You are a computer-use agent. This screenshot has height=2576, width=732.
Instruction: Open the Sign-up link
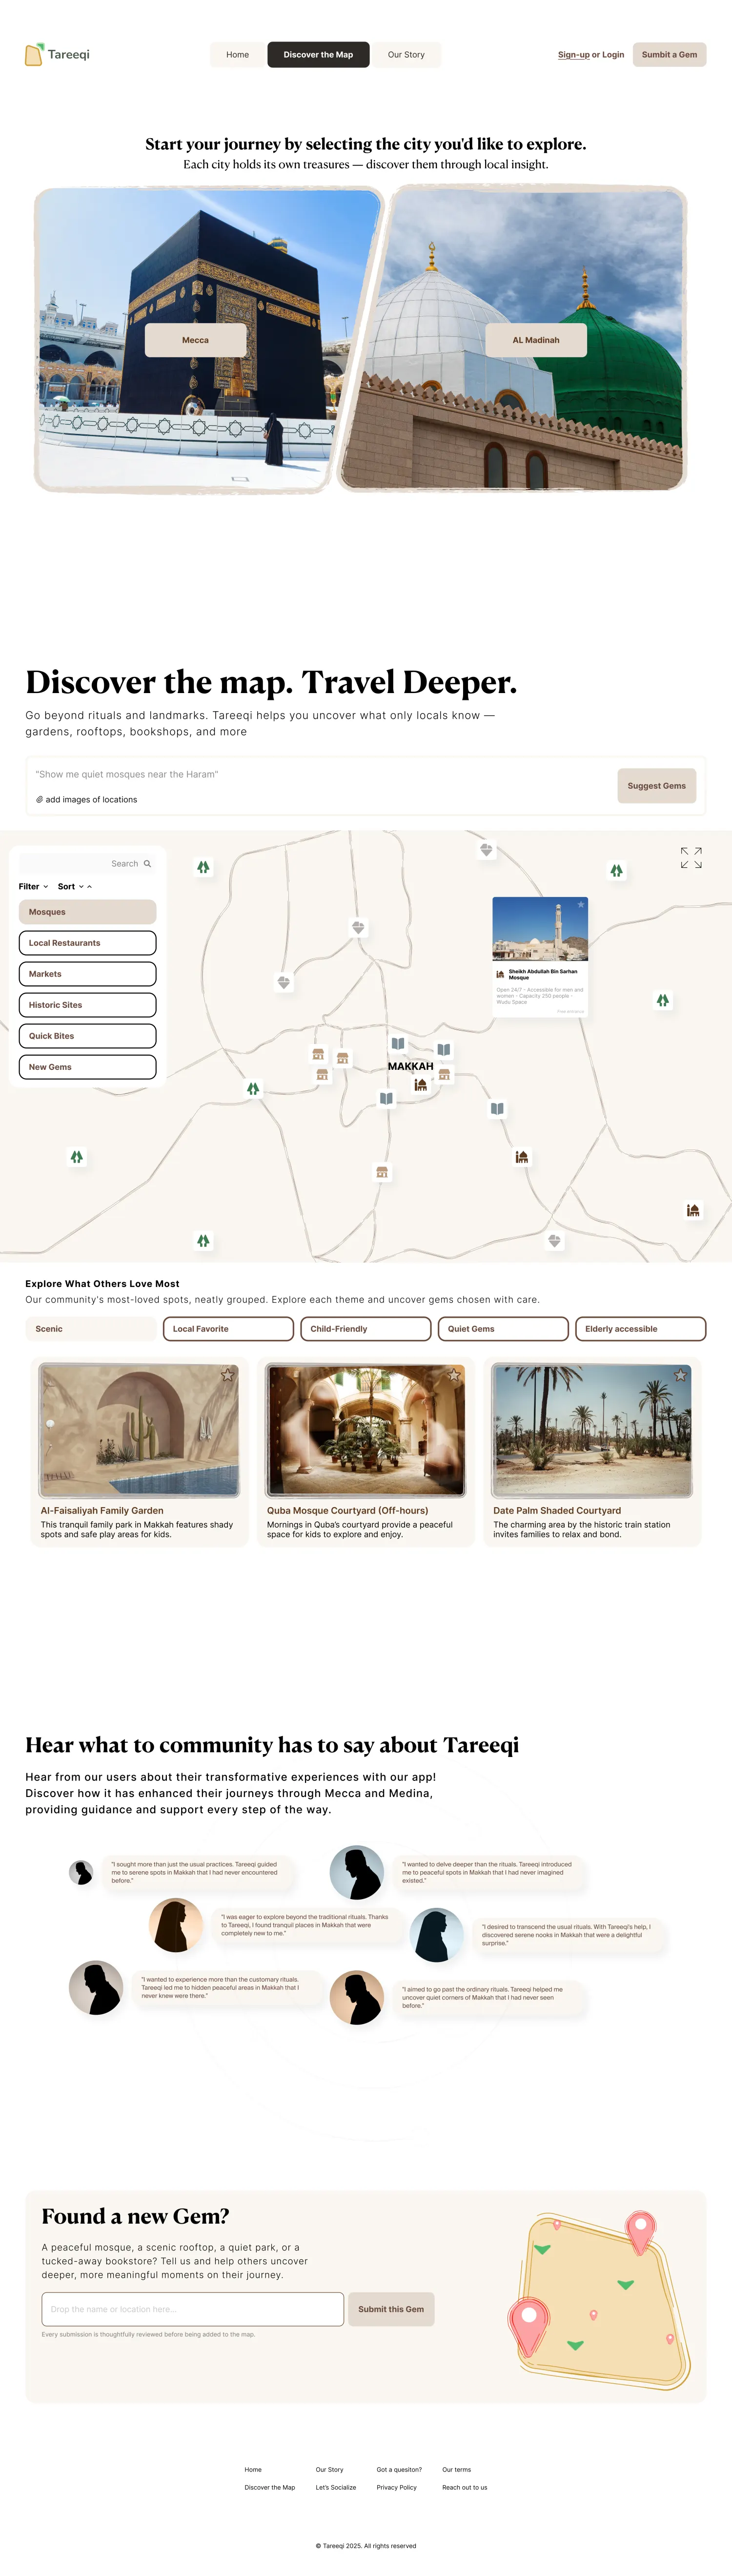click(574, 55)
